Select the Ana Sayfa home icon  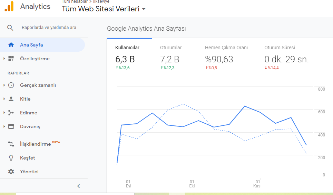pos(11,45)
